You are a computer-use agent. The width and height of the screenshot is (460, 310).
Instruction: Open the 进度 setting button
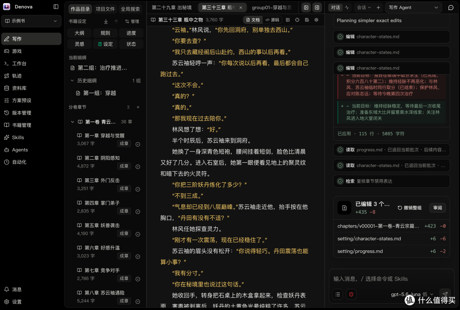[x=131, y=33]
